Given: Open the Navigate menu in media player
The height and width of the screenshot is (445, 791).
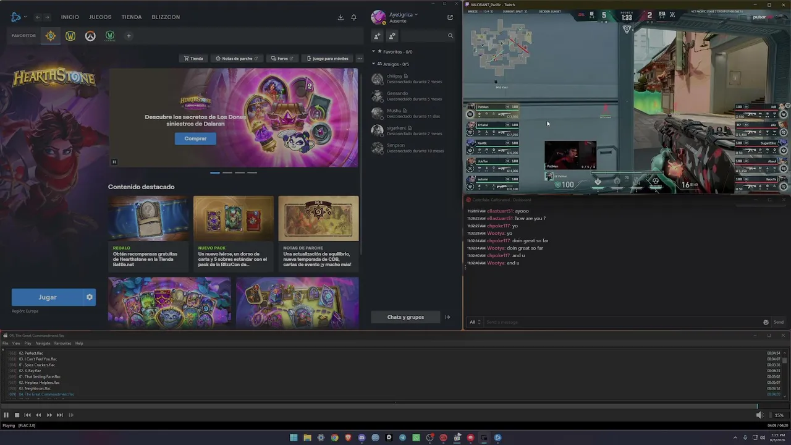Looking at the screenshot, I should point(43,344).
